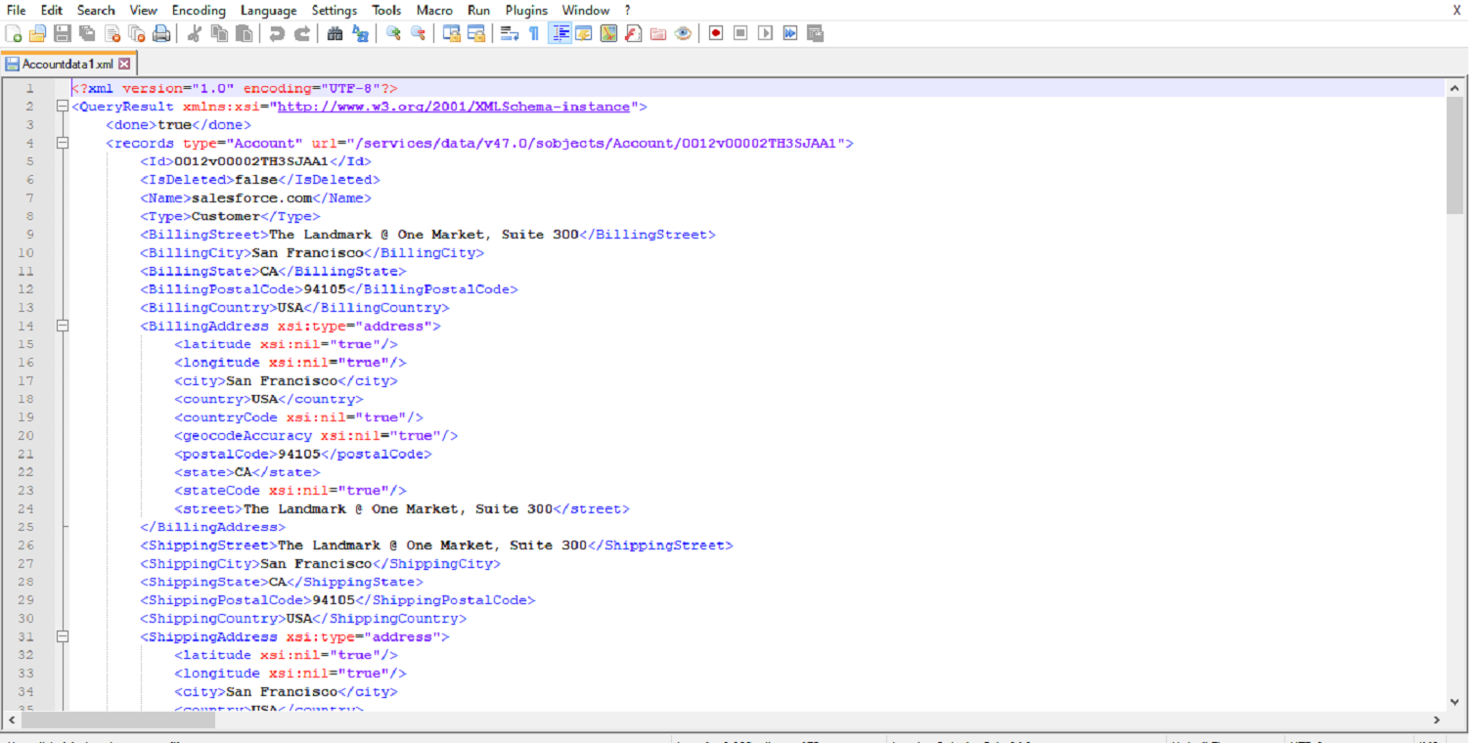Toggle the indent guide icon

(560, 33)
